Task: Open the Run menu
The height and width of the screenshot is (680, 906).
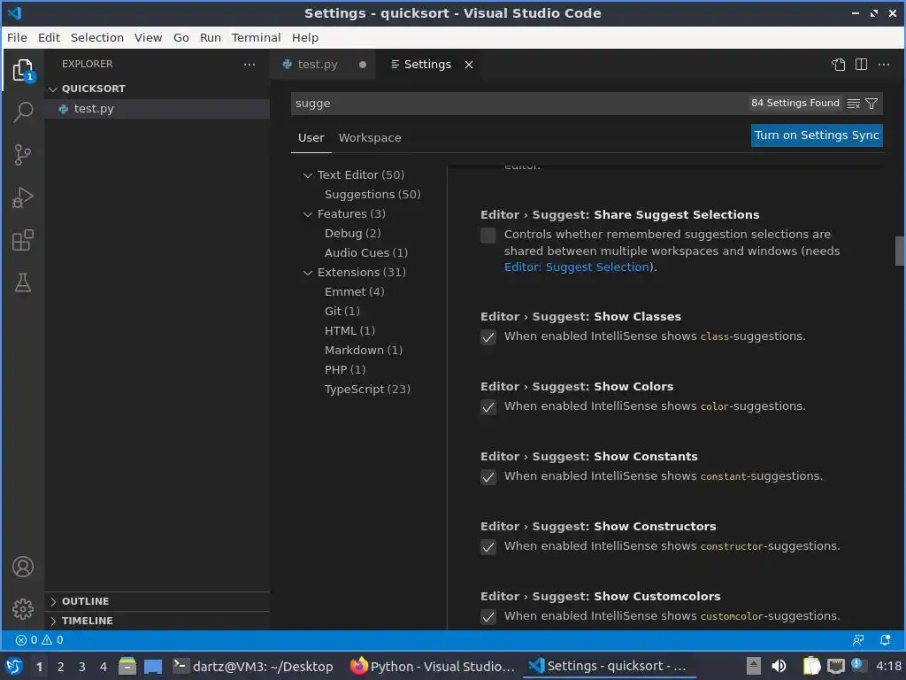Action: coord(211,37)
